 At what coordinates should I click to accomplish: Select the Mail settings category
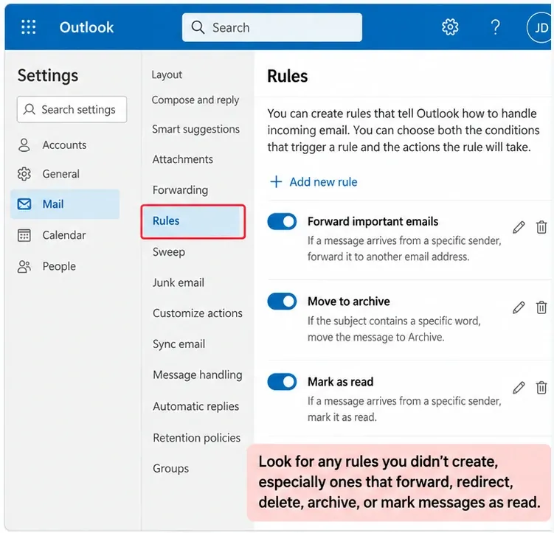[x=66, y=204]
